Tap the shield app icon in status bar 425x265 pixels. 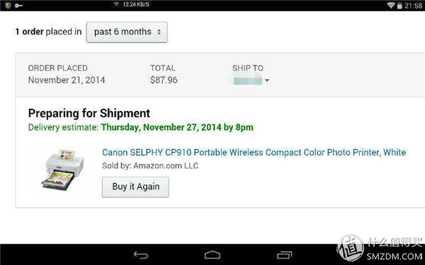click(x=8, y=5)
